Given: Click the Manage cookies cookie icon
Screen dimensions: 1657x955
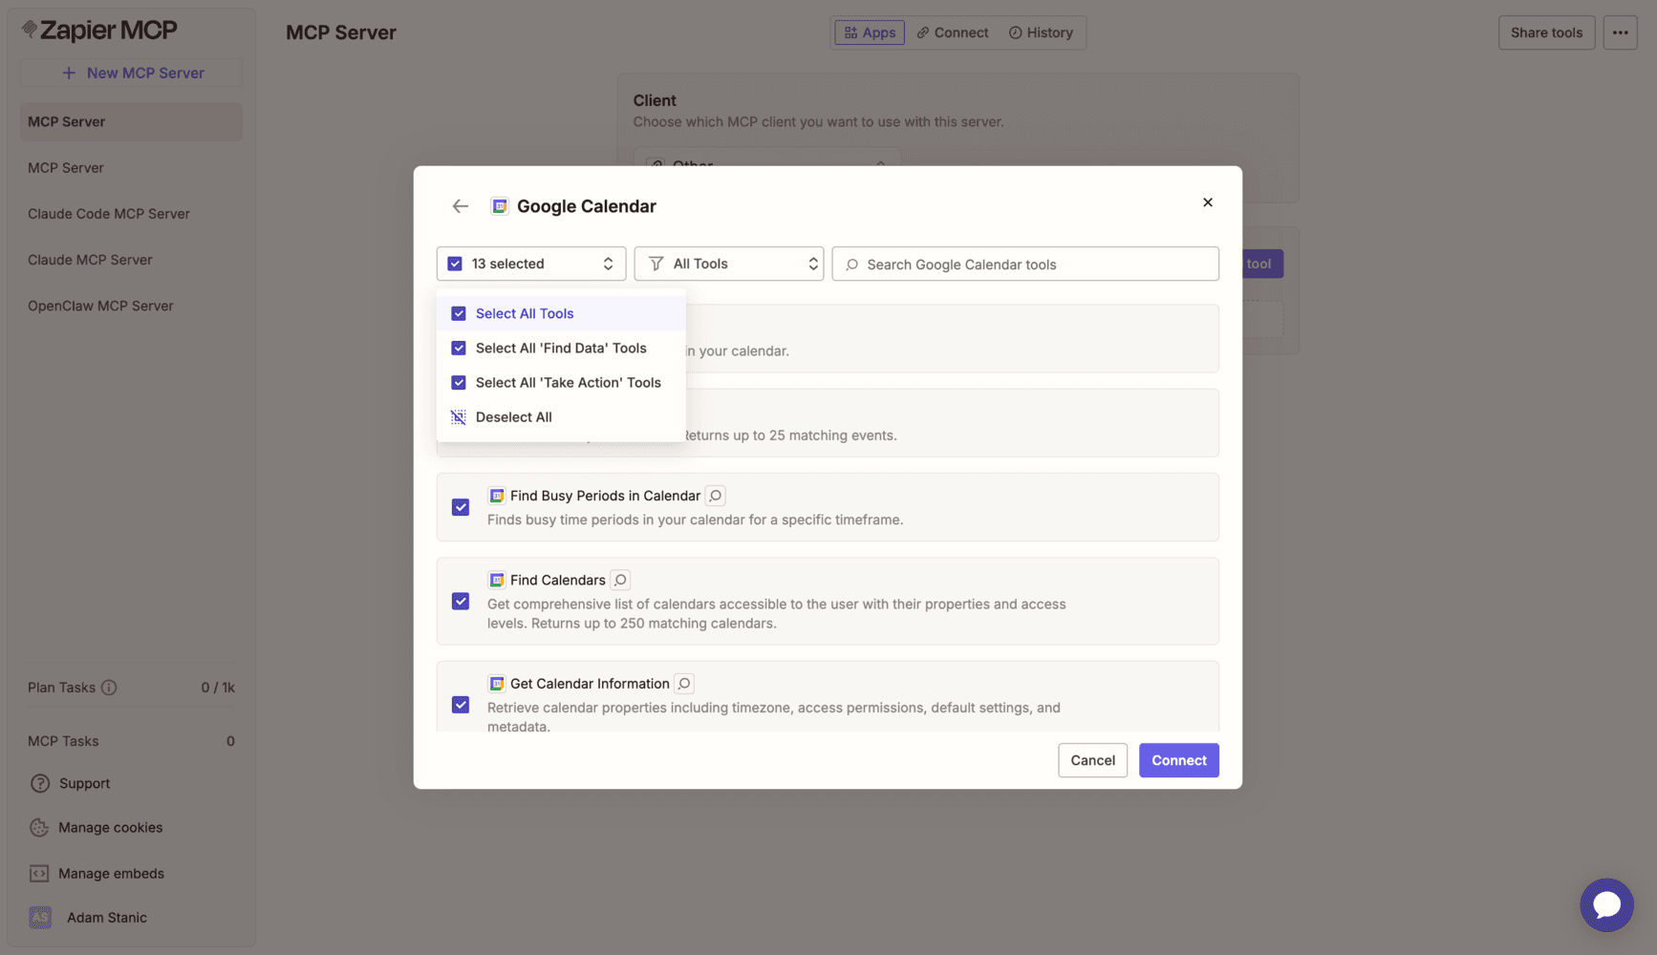Looking at the screenshot, I should coord(39,828).
